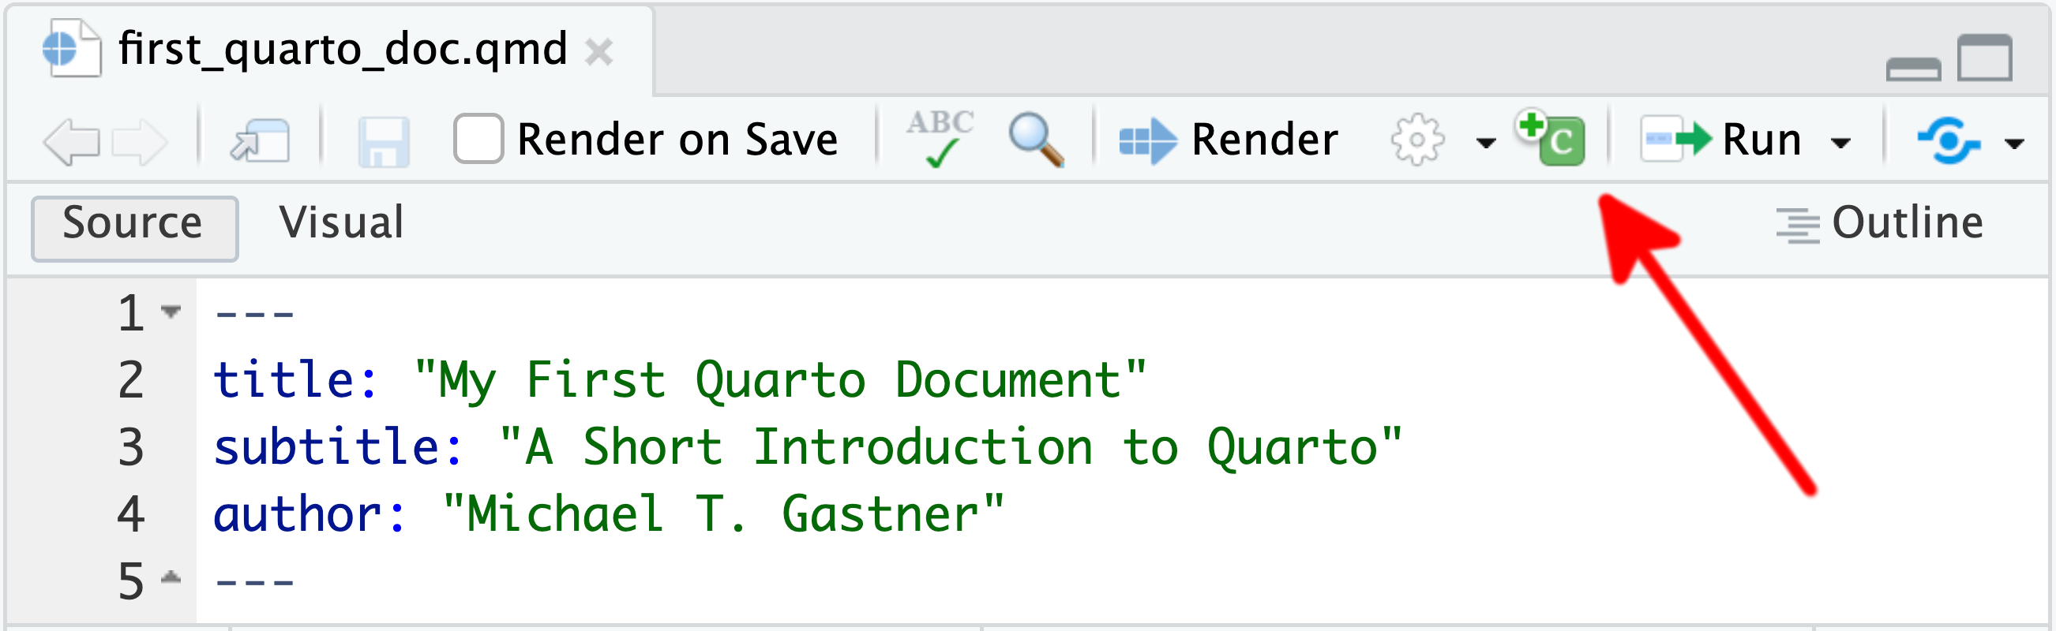This screenshot has height=631, width=2056.
Task: Click the Render button
Action: tap(1229, 140)
